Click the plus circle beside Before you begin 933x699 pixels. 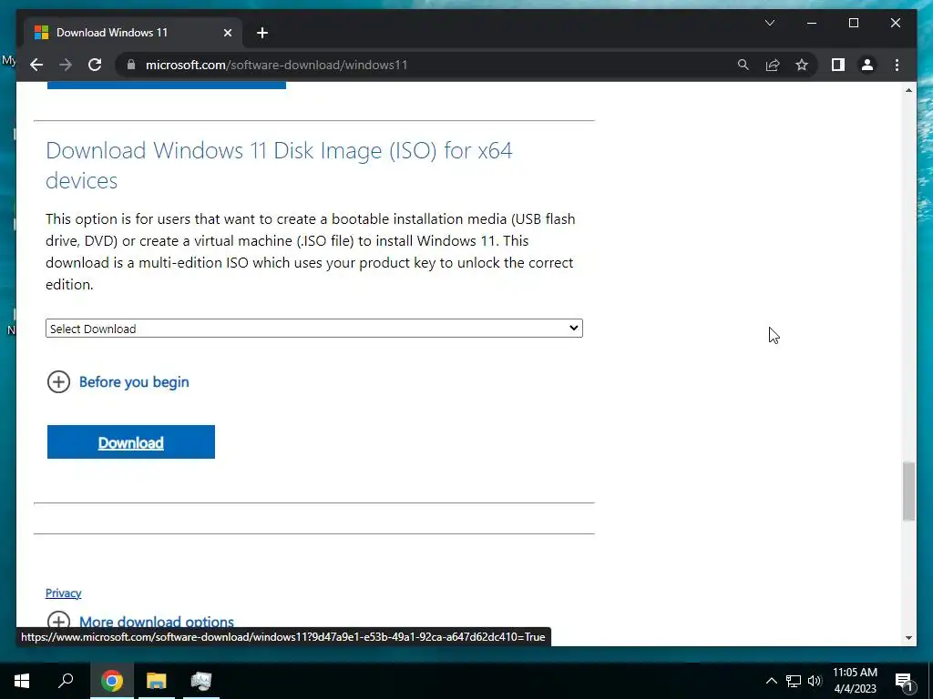pyautogui.click(x=58, y=381)
